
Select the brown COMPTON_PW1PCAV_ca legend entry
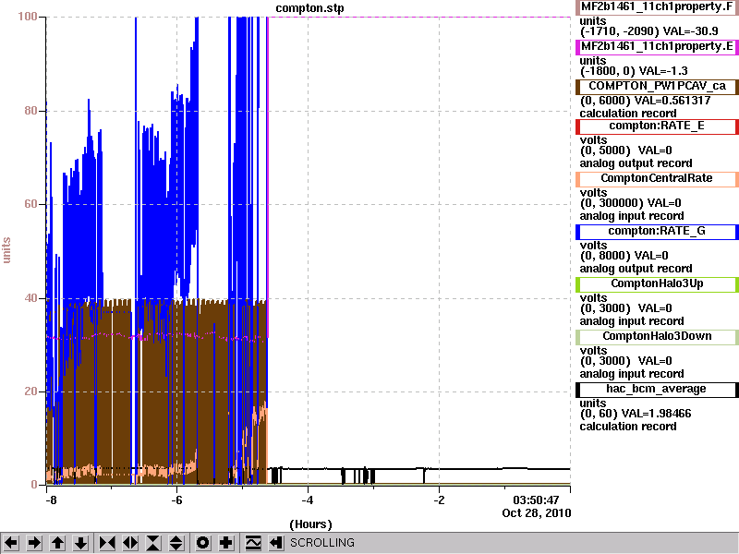[x=657, y=87]
